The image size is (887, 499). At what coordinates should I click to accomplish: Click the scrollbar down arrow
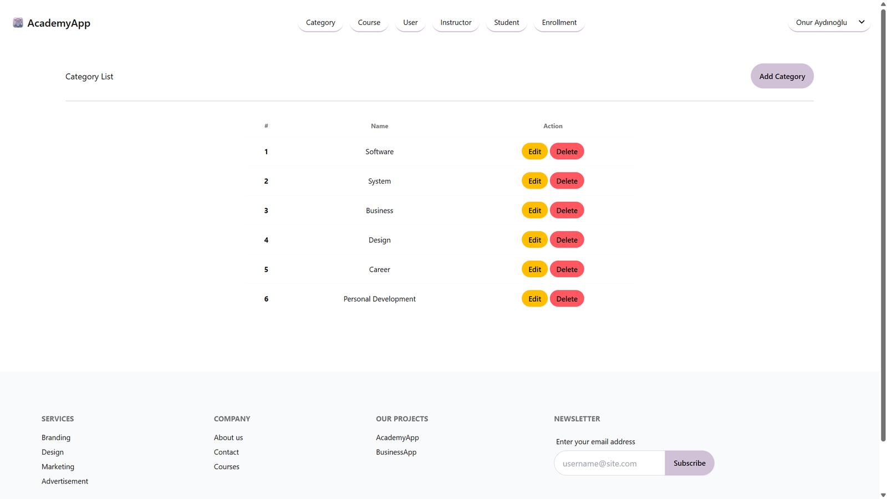click(883, 495)
